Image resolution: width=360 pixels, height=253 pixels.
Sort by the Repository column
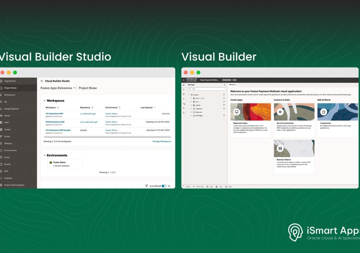tap(87, 107)
